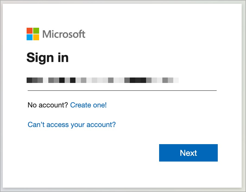Click the question mark after "account"
The image size is (246, 192).
66,105
